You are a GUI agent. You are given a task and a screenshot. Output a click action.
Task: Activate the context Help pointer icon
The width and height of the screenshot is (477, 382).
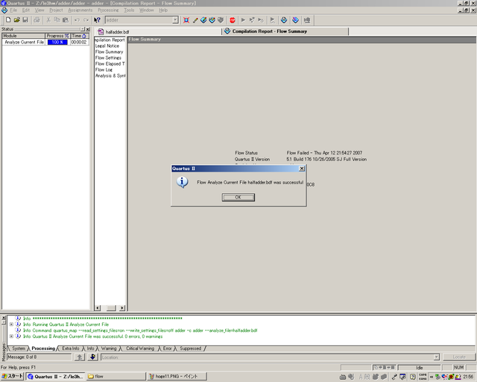tap(97, 20)
